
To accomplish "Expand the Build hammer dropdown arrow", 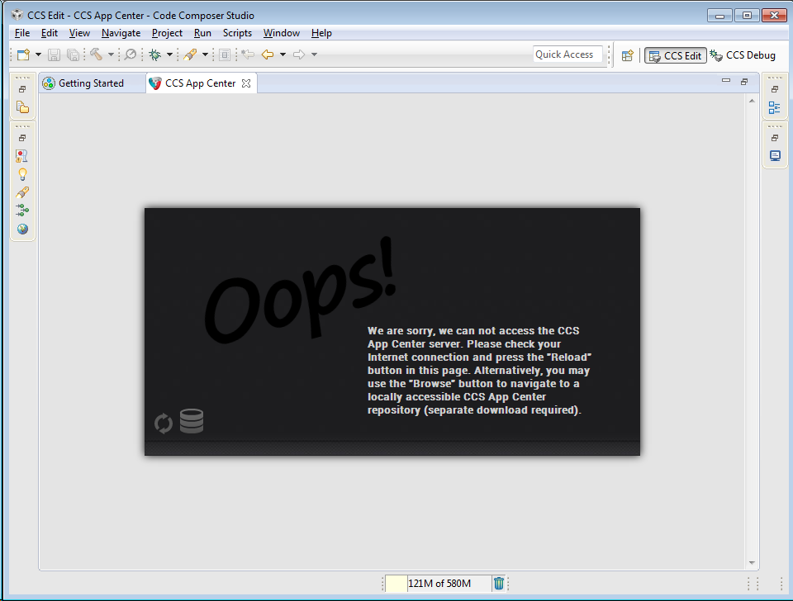I will pos(111,54).
